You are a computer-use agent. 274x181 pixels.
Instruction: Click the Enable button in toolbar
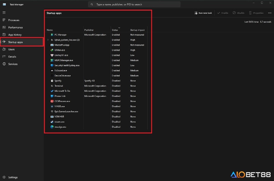[x=223, y=13]
